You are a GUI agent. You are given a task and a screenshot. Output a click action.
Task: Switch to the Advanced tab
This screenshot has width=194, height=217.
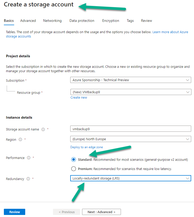click(28, 21)
